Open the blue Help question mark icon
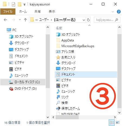122x126 pixels. [119, 12]
